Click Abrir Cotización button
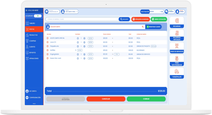This screenshot has height=115, width=212. tap(159, 19)
